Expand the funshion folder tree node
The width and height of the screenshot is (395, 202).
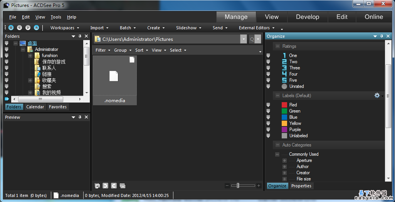(x=30, y=56)
